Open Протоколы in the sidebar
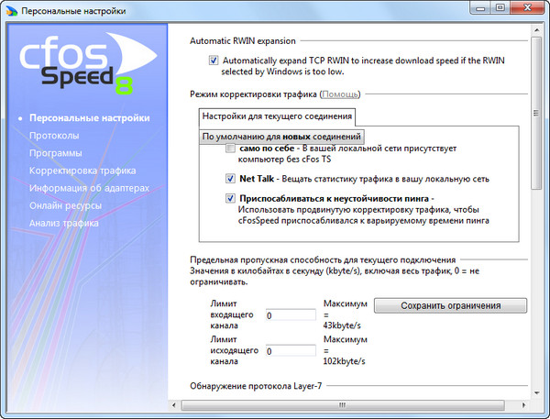 click(x=54, y=136)
